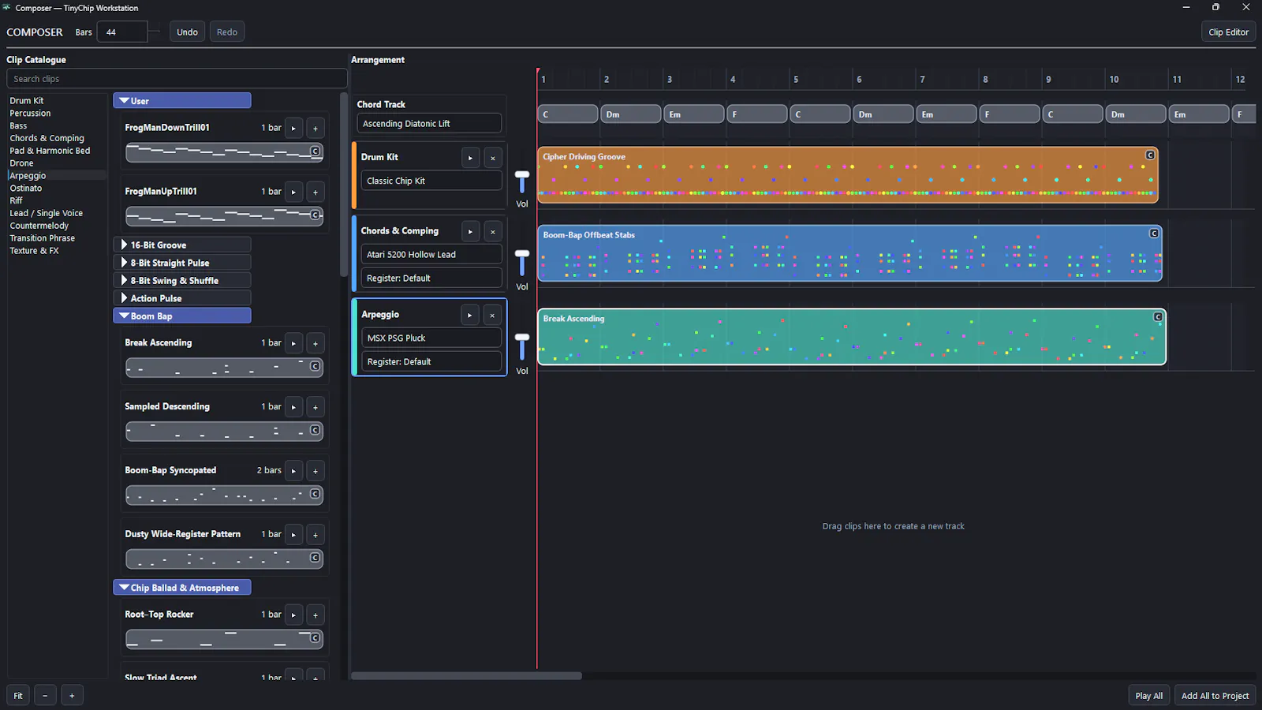1262x710 pixels.
Task: Open the Ascending Diatonic Lift chord dropdown
Action: click(429, 124)
